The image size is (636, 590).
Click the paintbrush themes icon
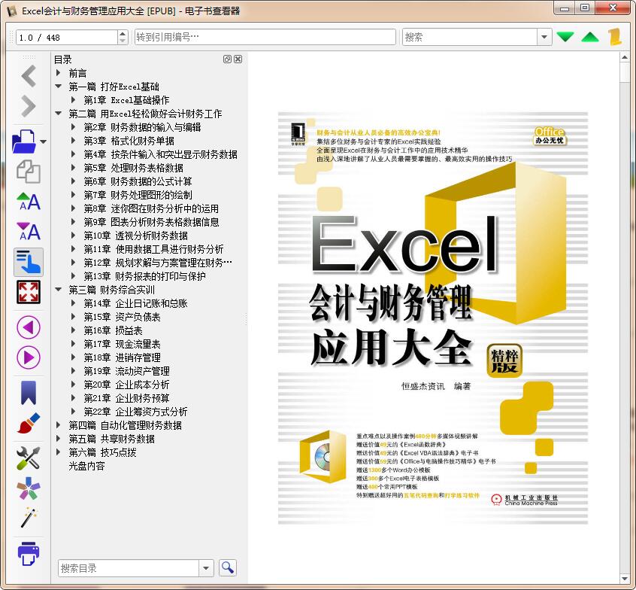[x=29, y=423]
